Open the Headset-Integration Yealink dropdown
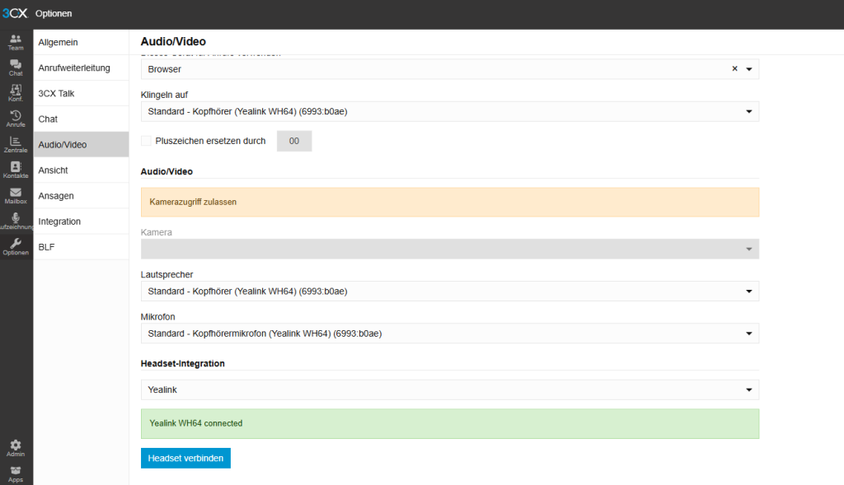The image size is (844, 485). pyautogui.click(x=449, y=389)
